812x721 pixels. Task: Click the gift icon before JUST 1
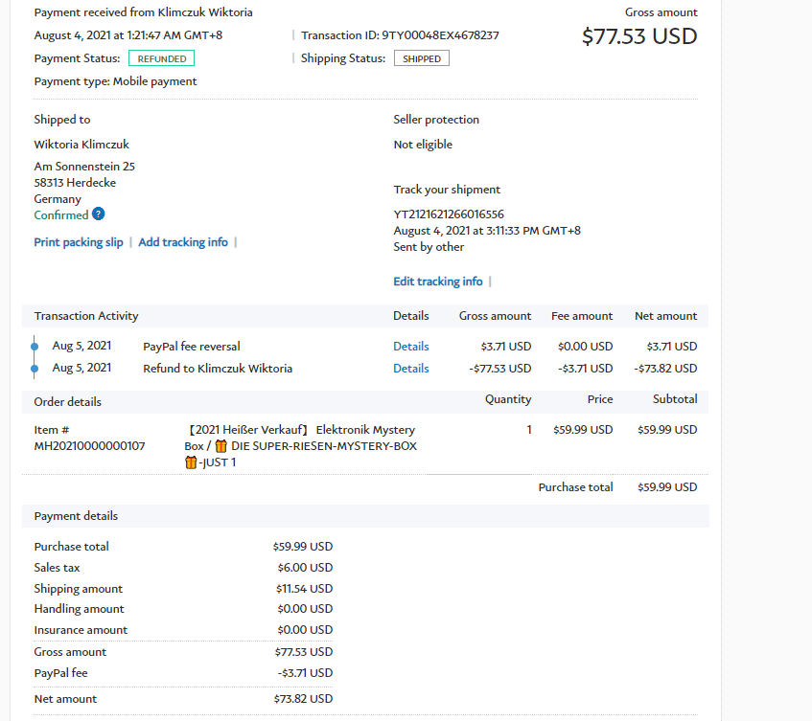click(x=191, y=462)
